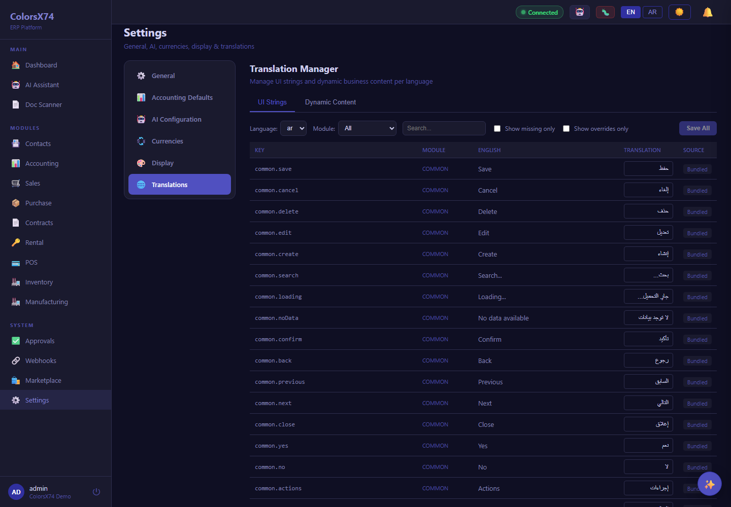731x507 pixels.
Task: Open the Module dropdown showing All
Action: click(368, 128)
